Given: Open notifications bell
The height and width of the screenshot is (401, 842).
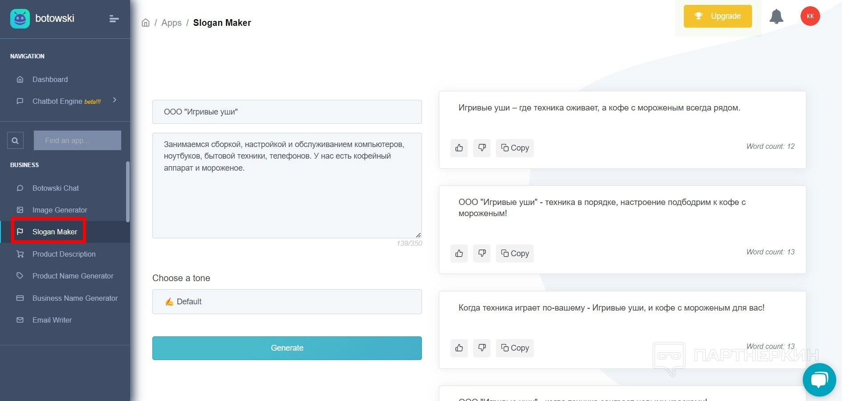Looking at the screenshot, I should (x=776, y=16).
